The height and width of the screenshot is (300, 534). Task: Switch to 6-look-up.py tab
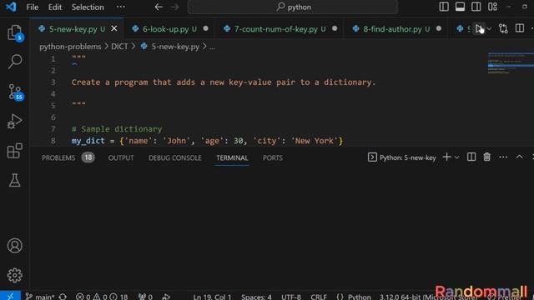click(x=169, y=29)
